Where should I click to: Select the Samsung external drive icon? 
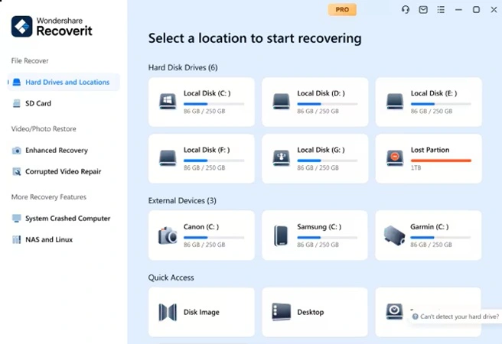pyautogui.click(x=281, y=236)
